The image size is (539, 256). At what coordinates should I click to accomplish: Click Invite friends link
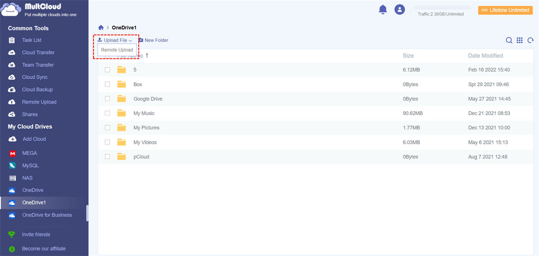click(x=36, y=234)
